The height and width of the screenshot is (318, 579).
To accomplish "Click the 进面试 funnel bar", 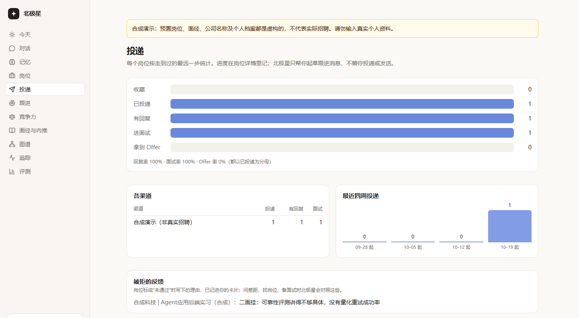I will click(x=342, y=133).
